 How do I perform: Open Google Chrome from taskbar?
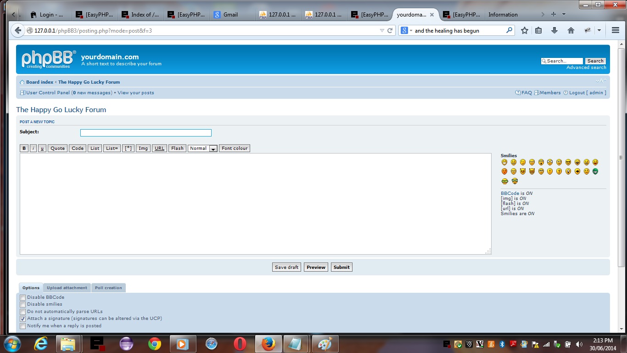click(x=155, y=344)
